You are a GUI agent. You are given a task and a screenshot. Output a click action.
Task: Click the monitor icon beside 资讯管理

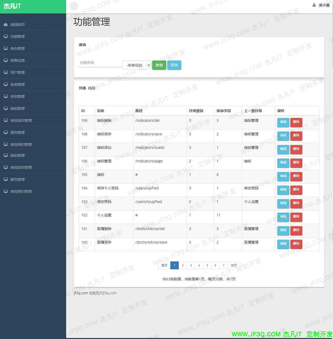(6, 96)
